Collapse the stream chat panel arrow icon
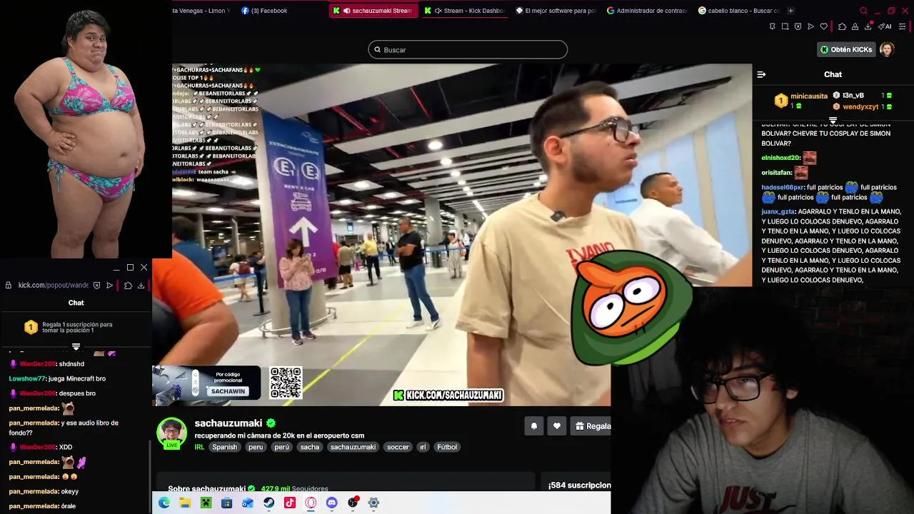 [x=761, y=74]
